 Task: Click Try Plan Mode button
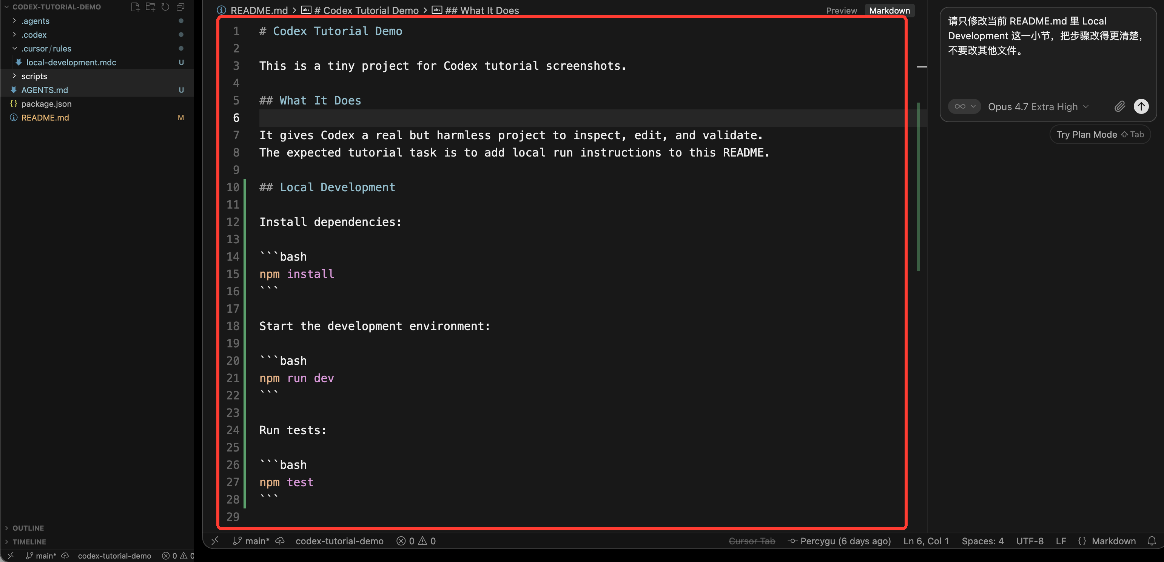click(x=1100, y=135)
